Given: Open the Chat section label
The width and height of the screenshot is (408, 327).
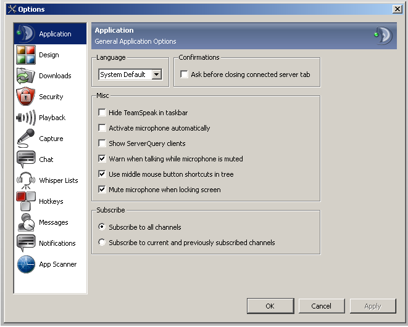Looking at the screenshot, I should pos(46,159).
